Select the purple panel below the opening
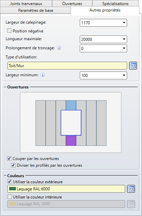 tap(71, 141)
